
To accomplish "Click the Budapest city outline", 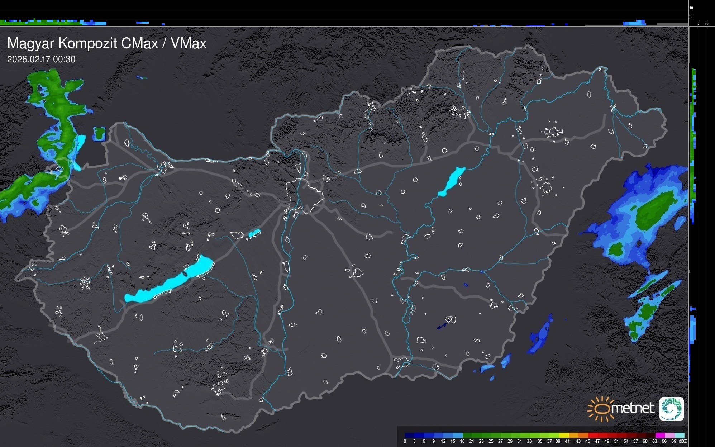I will point(305,195).
